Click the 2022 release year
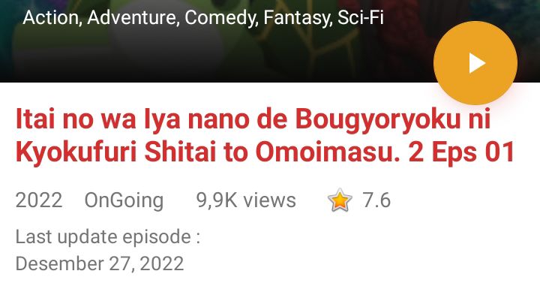The height and width of the screenshot is (304, 540). click(39, 200)
